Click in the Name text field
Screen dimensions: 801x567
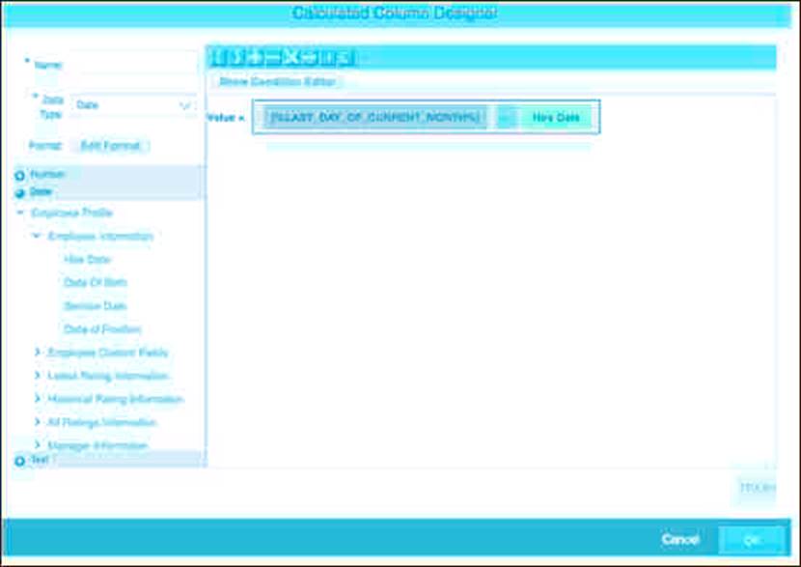coord(132,64)
